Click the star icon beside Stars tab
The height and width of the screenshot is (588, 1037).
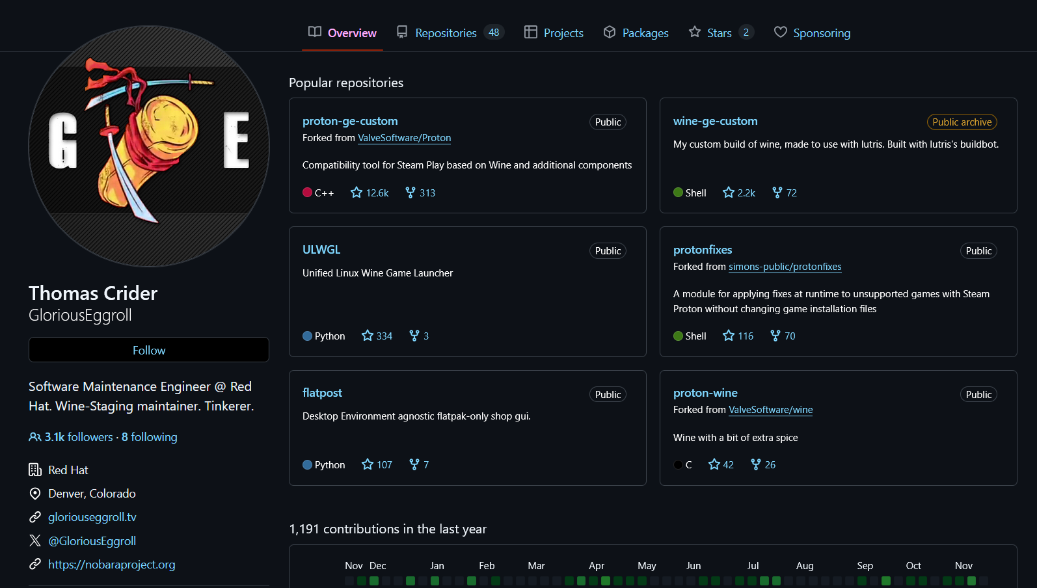pyautogui.click(x=695, y=32)
